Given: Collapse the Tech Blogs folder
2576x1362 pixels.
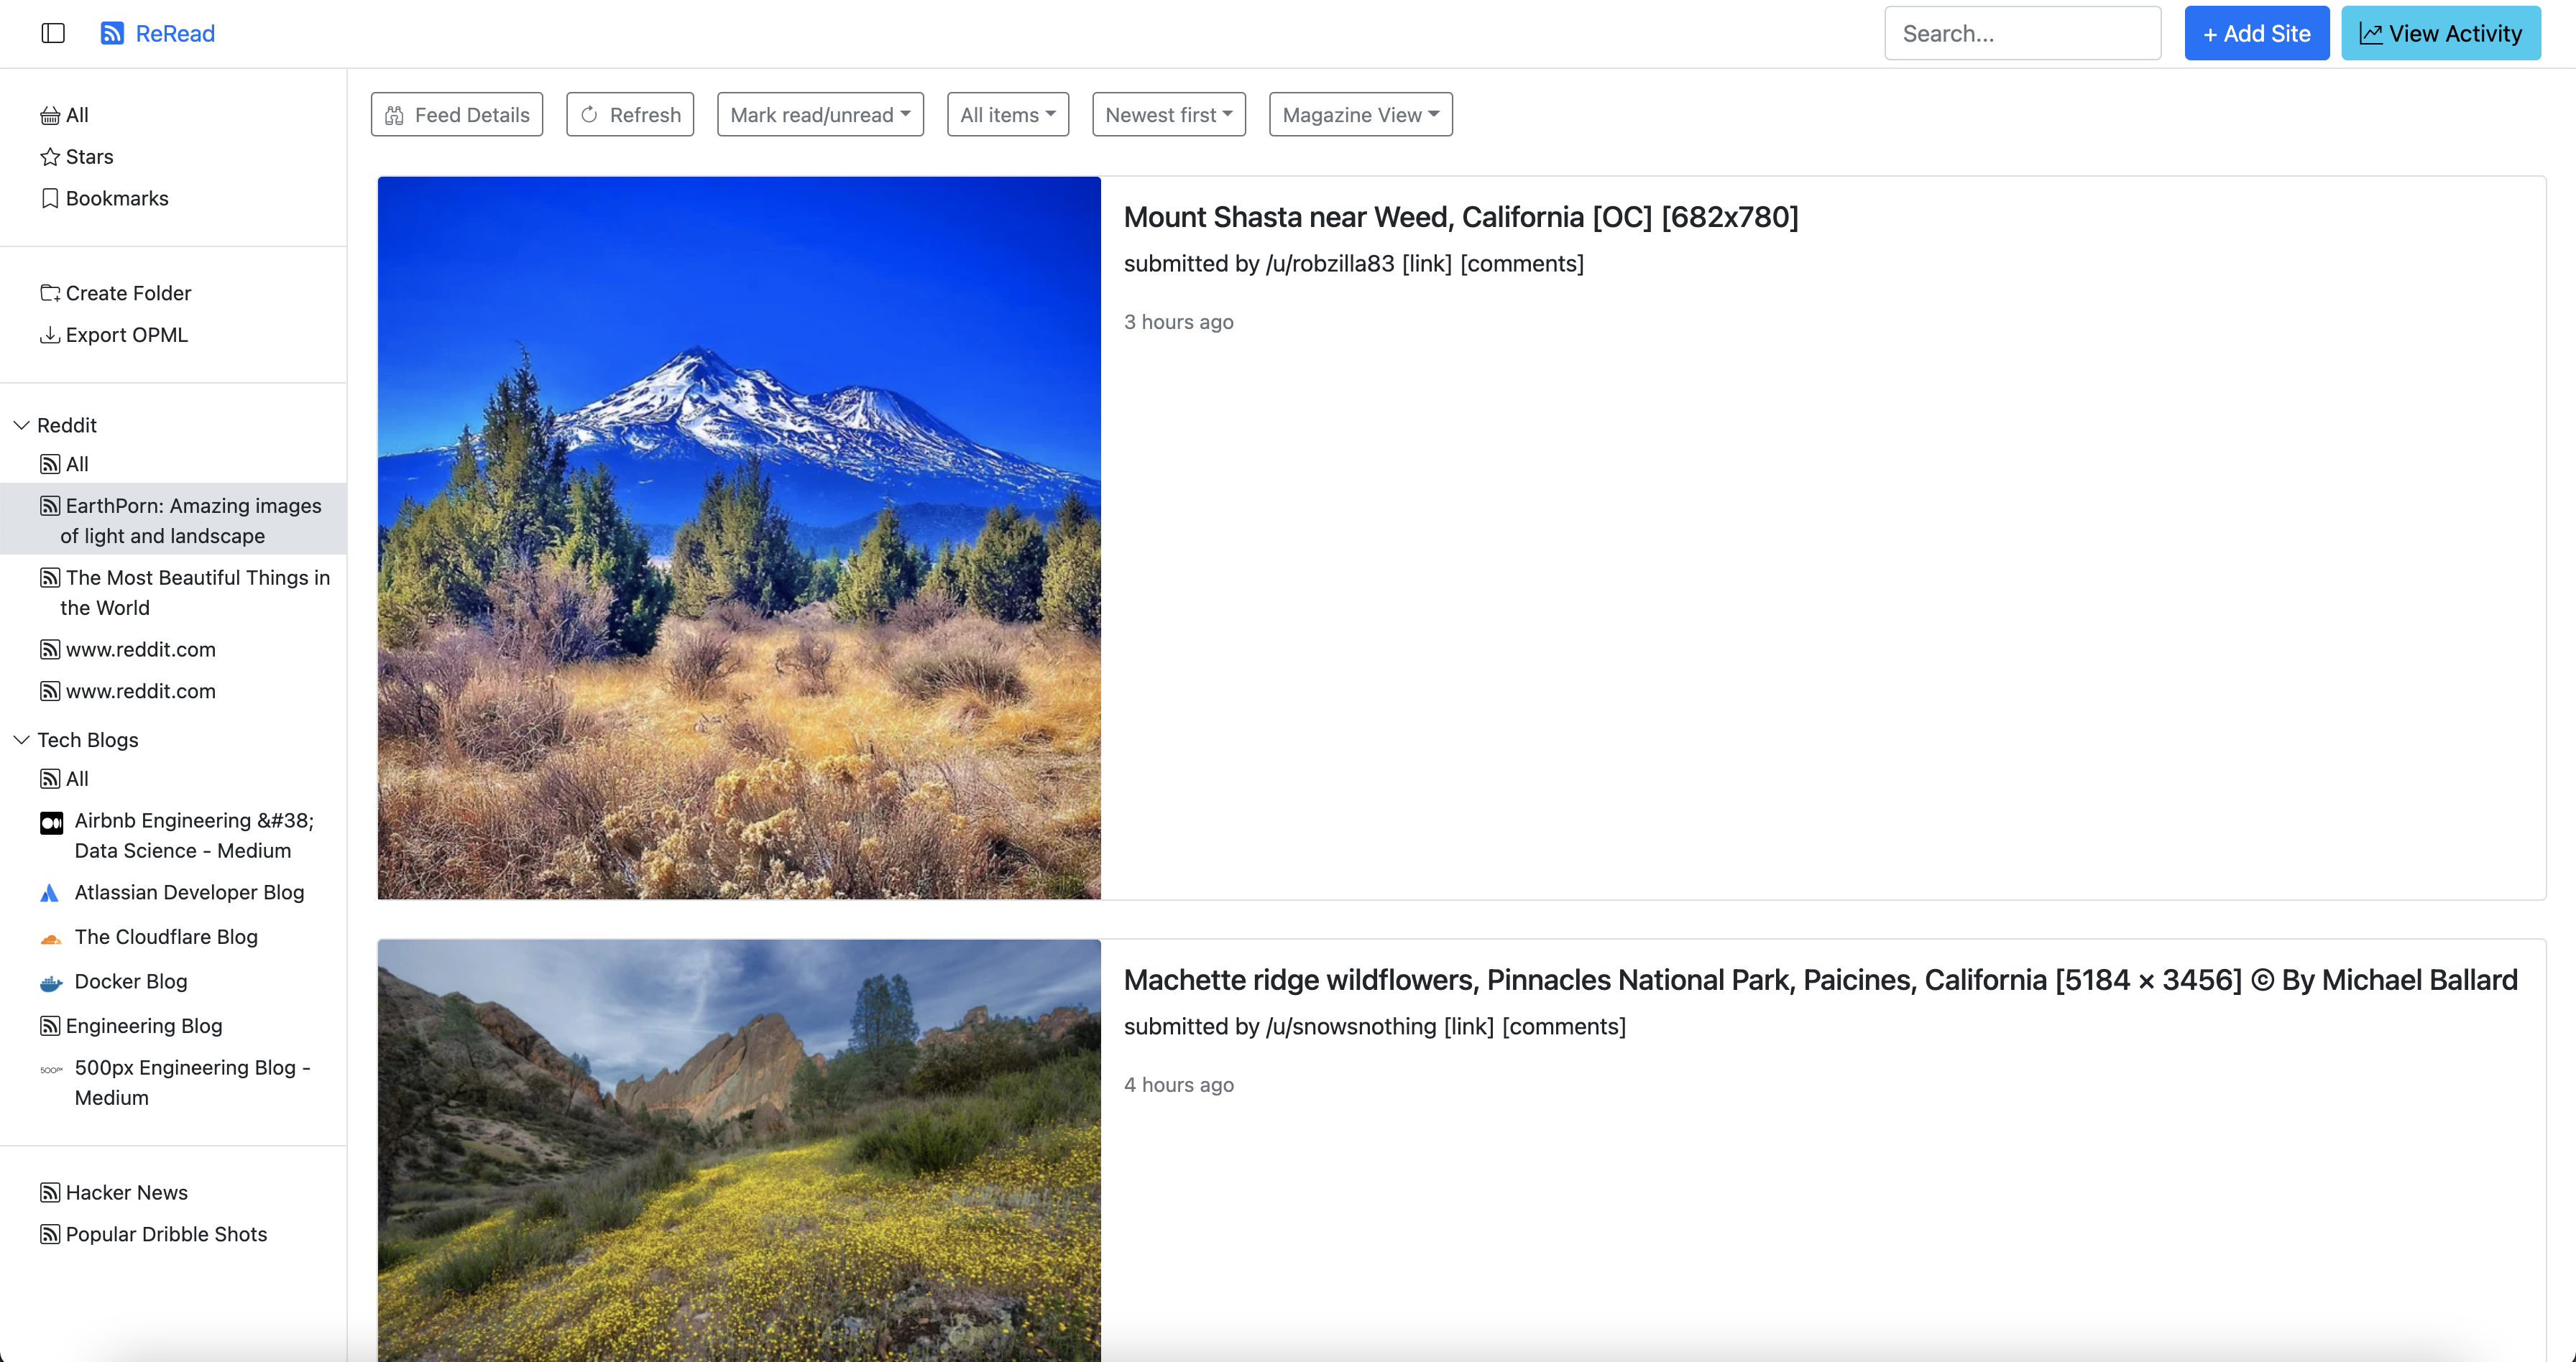Looking at the screenshot, I should (x=21, y=741).
